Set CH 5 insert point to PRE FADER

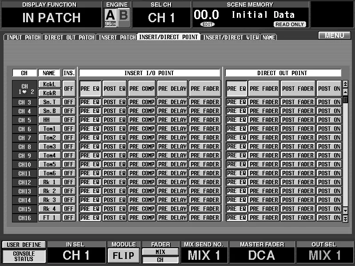[205, 120]
